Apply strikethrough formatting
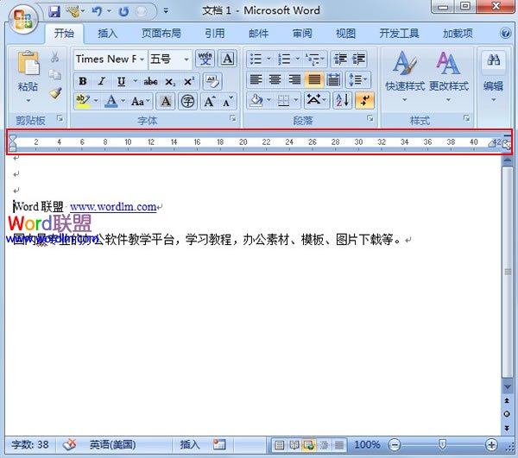 pyautogui.click(x=150, y=81)
